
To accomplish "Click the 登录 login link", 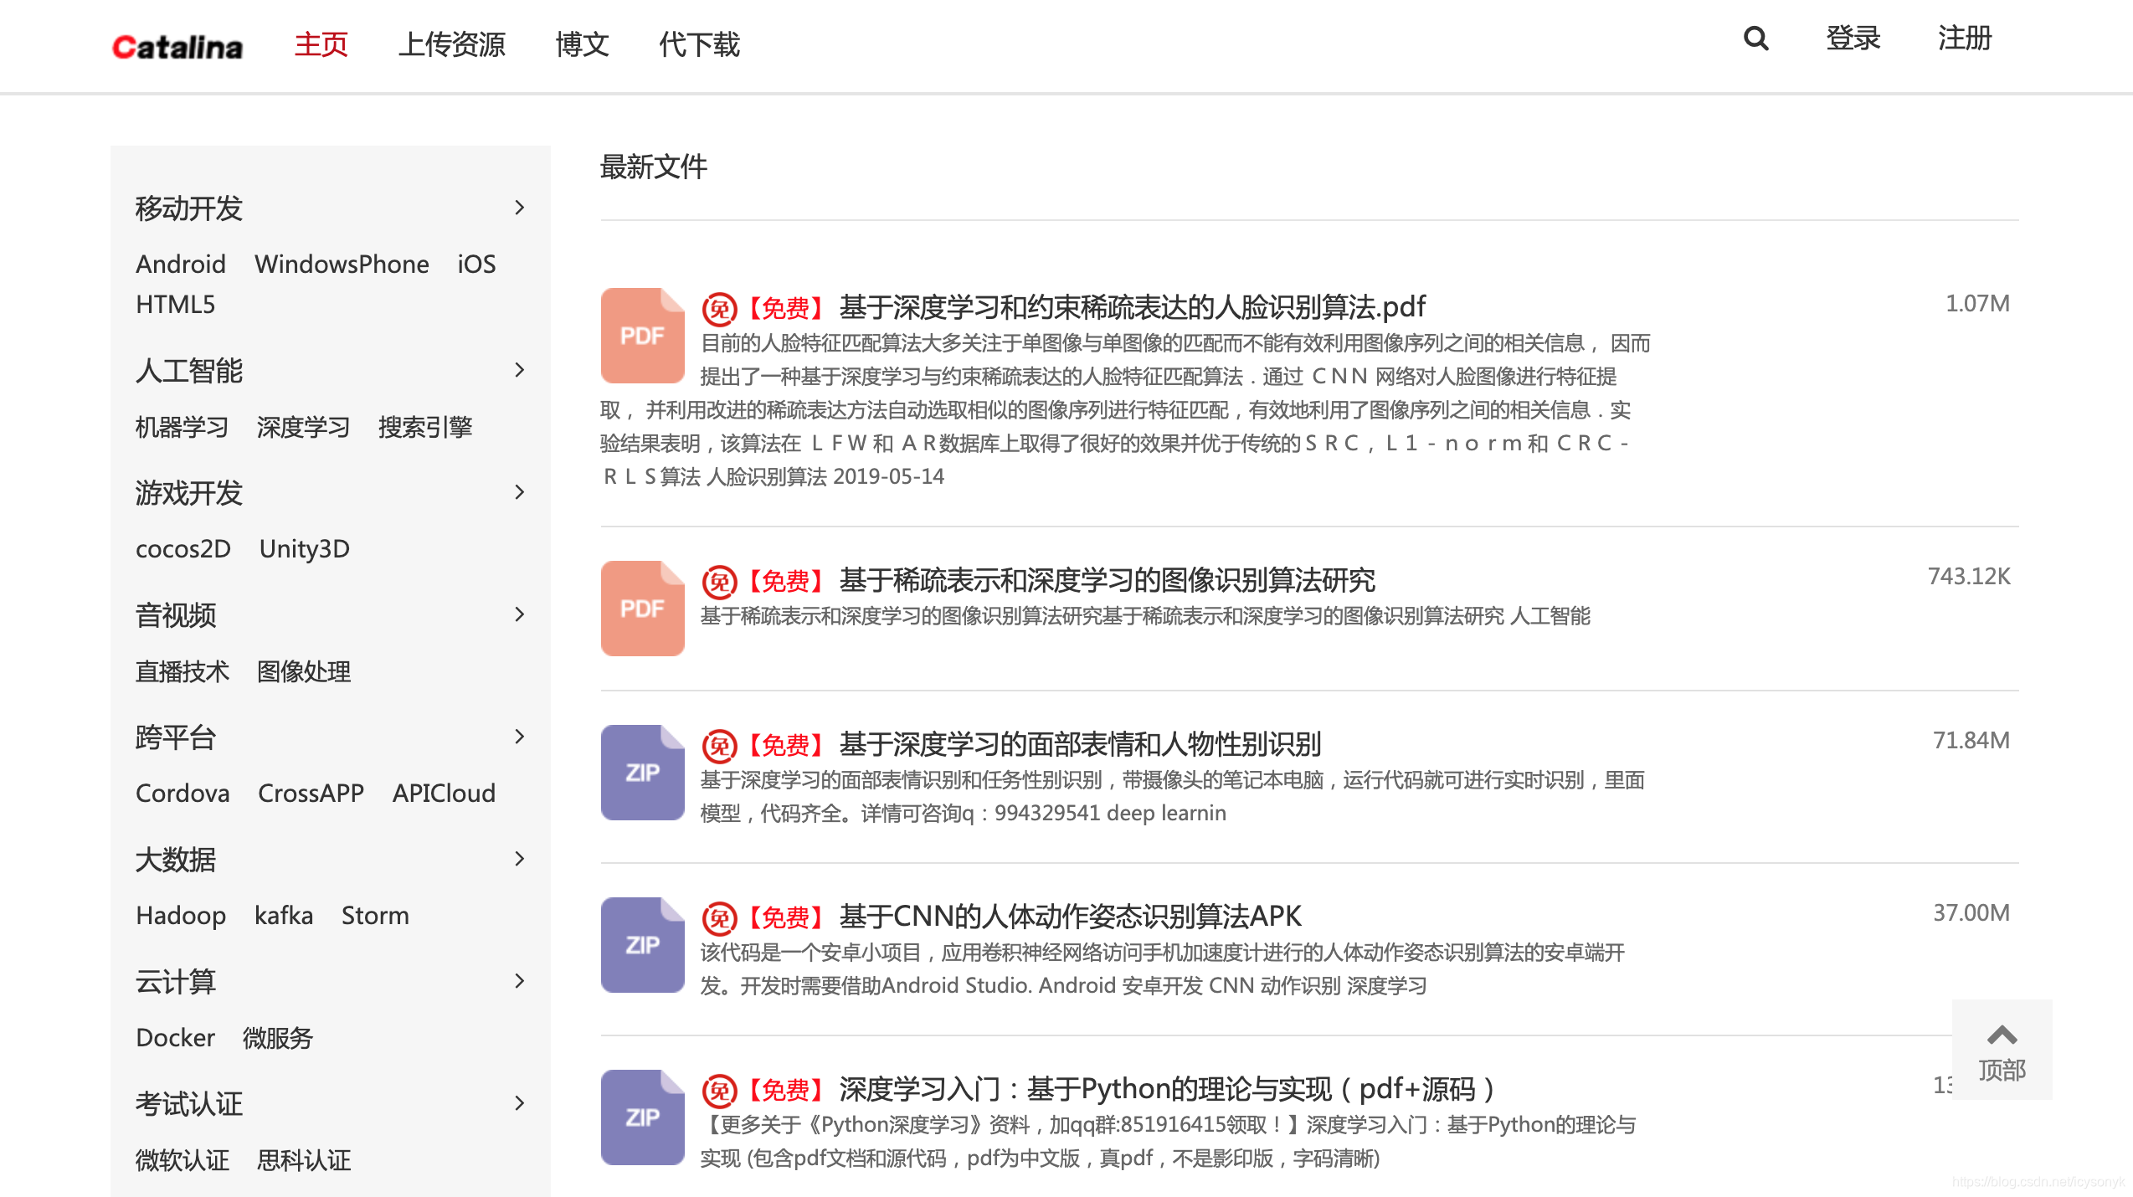I will (1853, 39).
